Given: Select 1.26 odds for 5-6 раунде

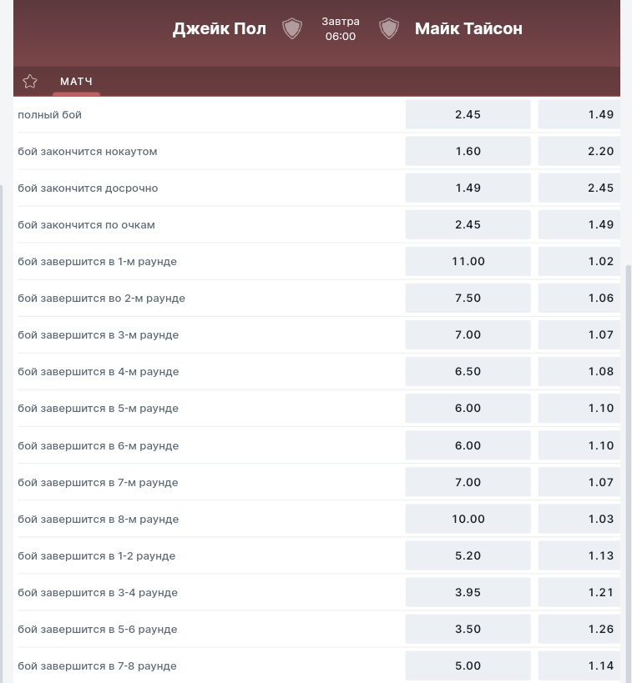Looking at the screenshot, I should click(579, 629).
